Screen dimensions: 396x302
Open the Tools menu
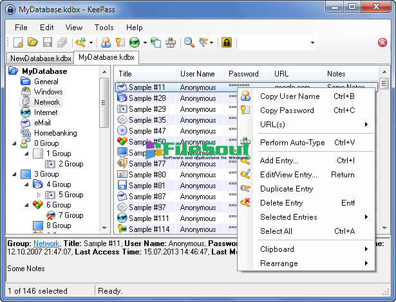[104, 28]
